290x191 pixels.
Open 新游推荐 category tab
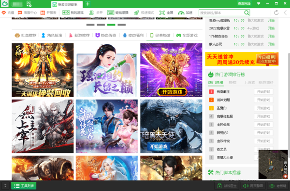point(79,35)
